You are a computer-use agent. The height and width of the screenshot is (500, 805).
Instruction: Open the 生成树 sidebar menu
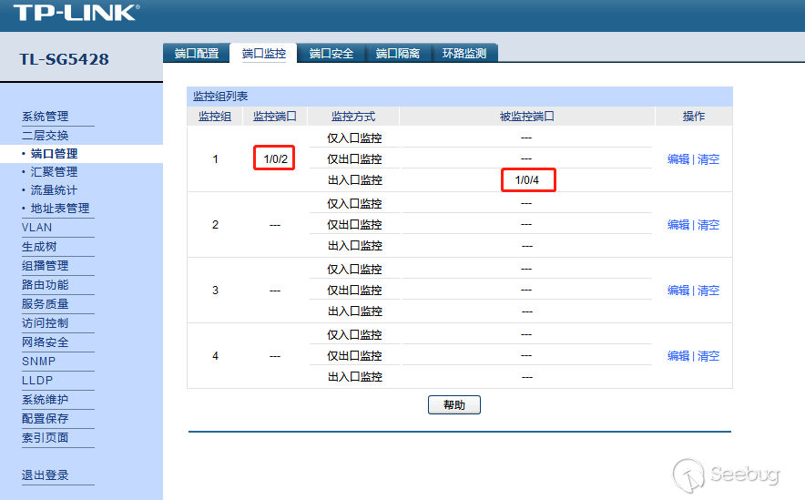pyautogui.click(x=39, y=247)
